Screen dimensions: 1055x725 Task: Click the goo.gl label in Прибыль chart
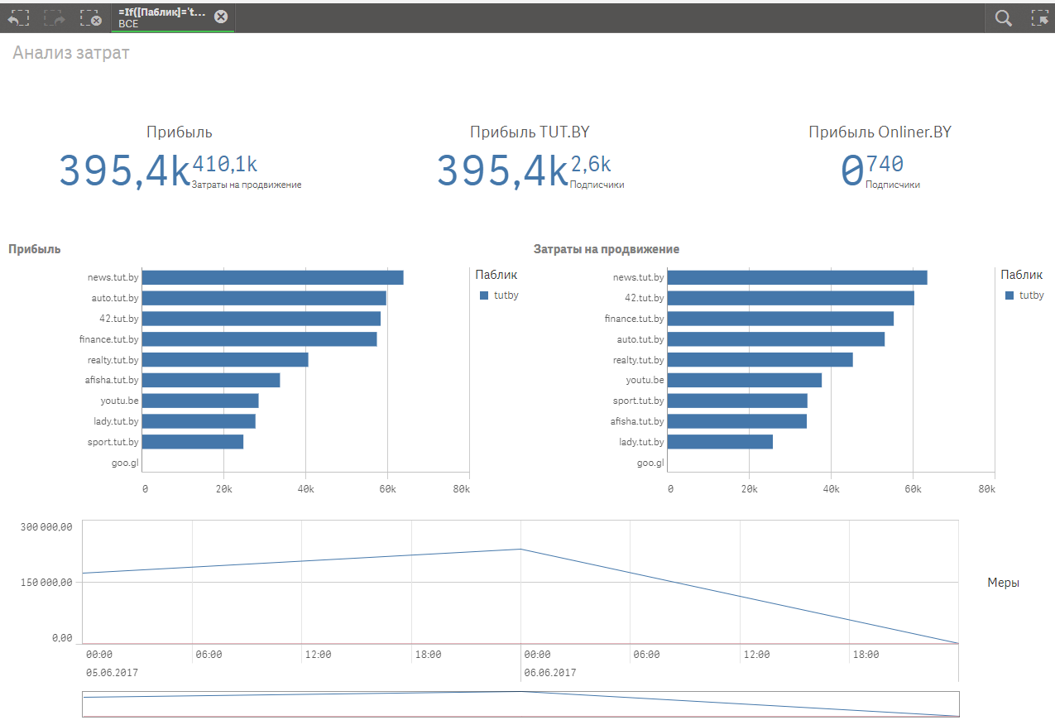(x=125, y=463)
